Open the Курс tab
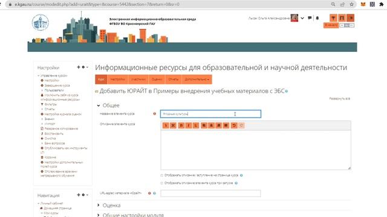 click(101, 80)
